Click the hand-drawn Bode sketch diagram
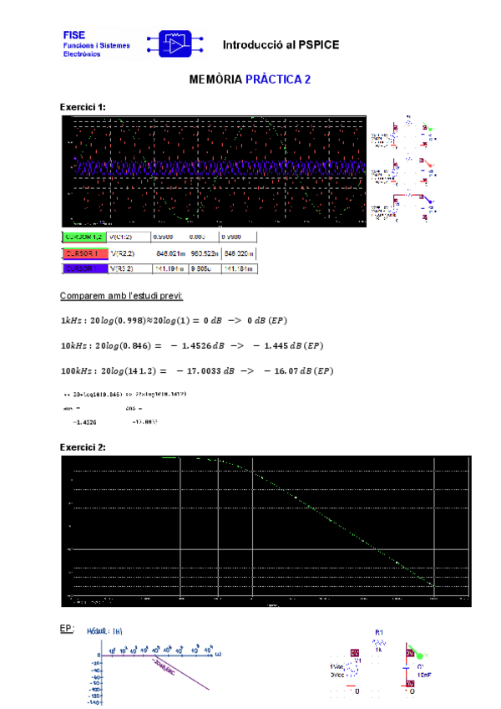This screenshot has width=501, height=709. [154, 666]
